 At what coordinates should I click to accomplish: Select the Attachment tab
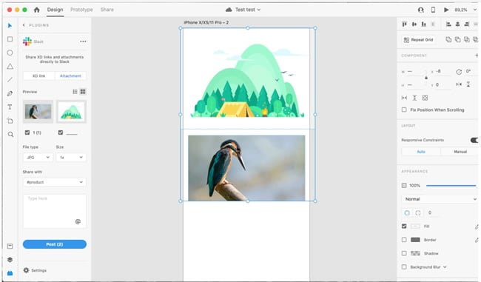70,75
